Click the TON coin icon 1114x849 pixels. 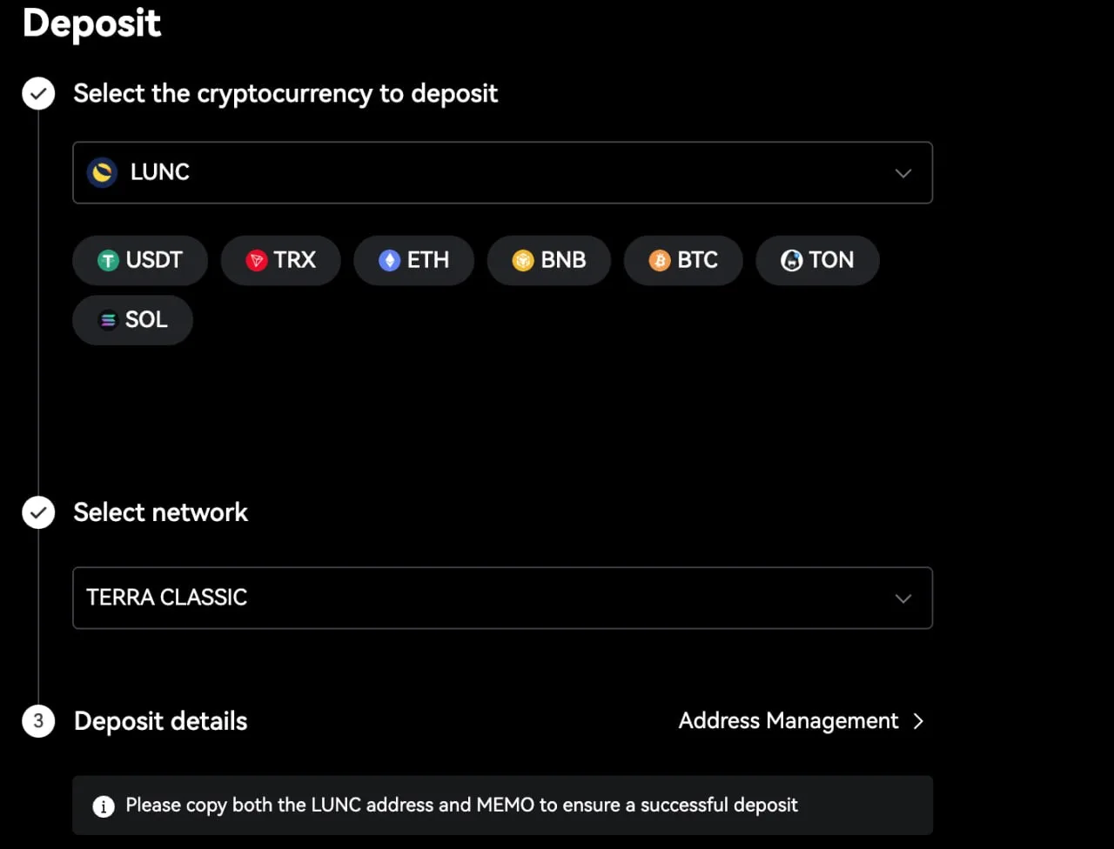point(792,260)
